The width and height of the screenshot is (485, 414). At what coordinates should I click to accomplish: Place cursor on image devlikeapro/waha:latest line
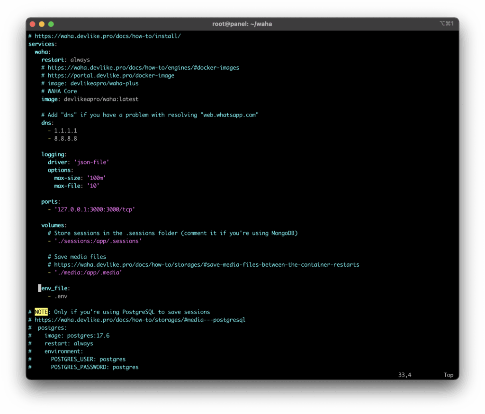coord(90,99)
